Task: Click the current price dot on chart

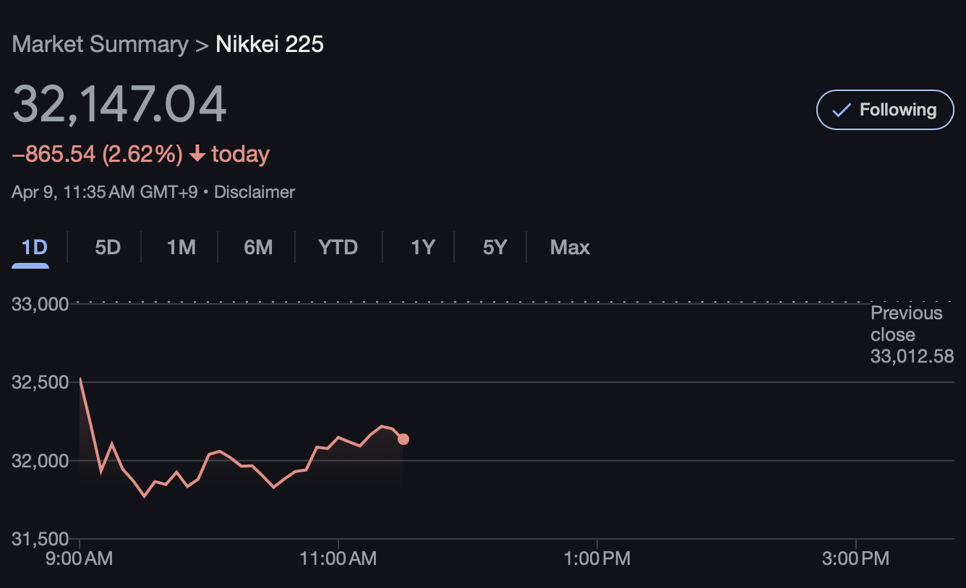Action: tap(403, 439)
